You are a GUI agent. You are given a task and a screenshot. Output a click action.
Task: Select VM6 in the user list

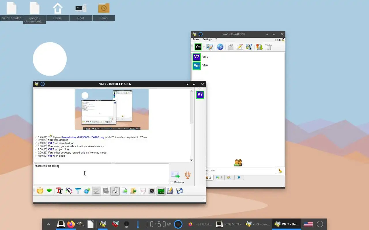tap(238, 66)
